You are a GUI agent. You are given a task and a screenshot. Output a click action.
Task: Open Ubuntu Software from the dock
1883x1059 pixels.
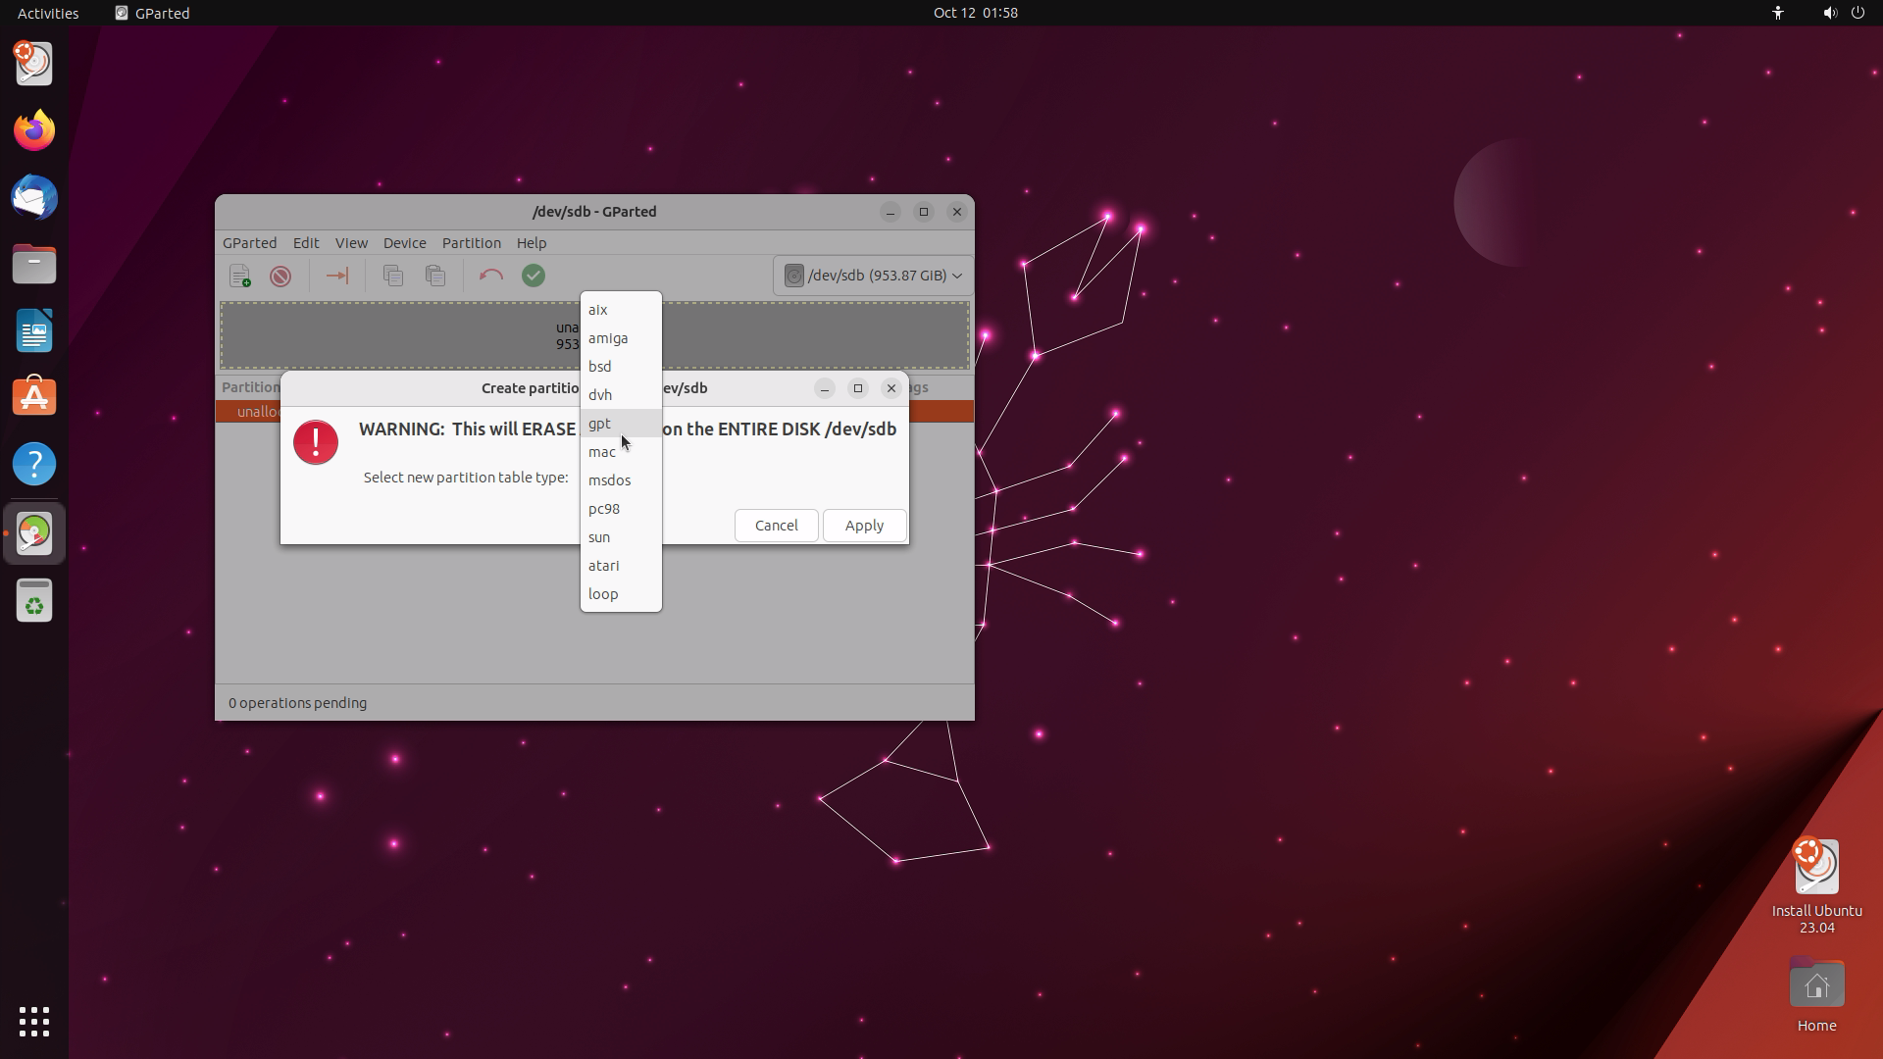click(34, 397)
